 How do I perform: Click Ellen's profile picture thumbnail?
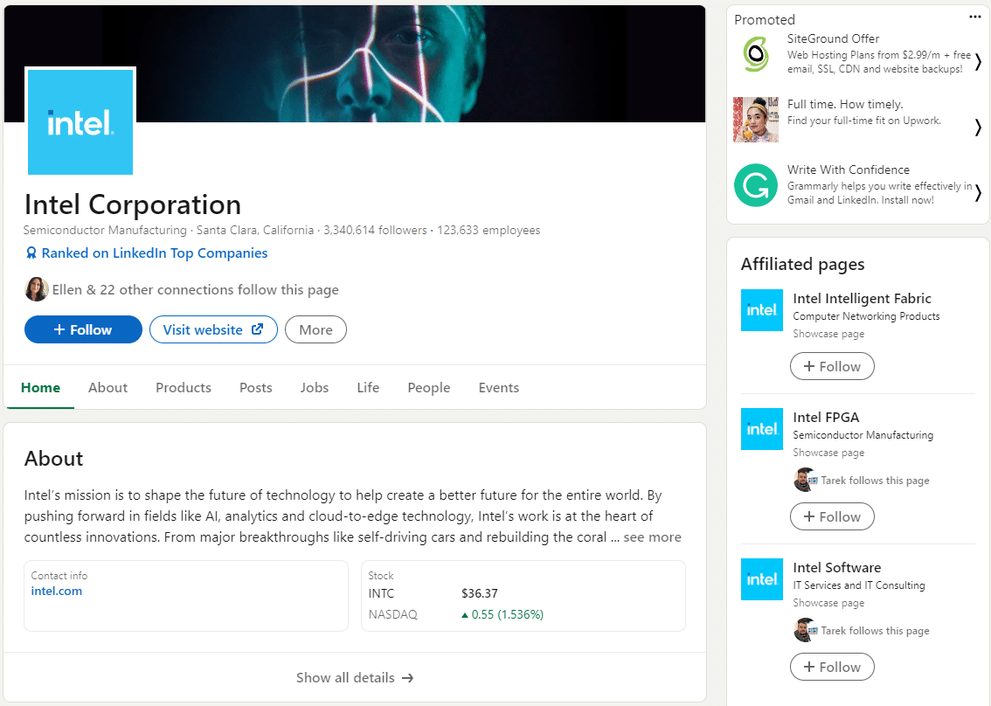pos(36,288)
